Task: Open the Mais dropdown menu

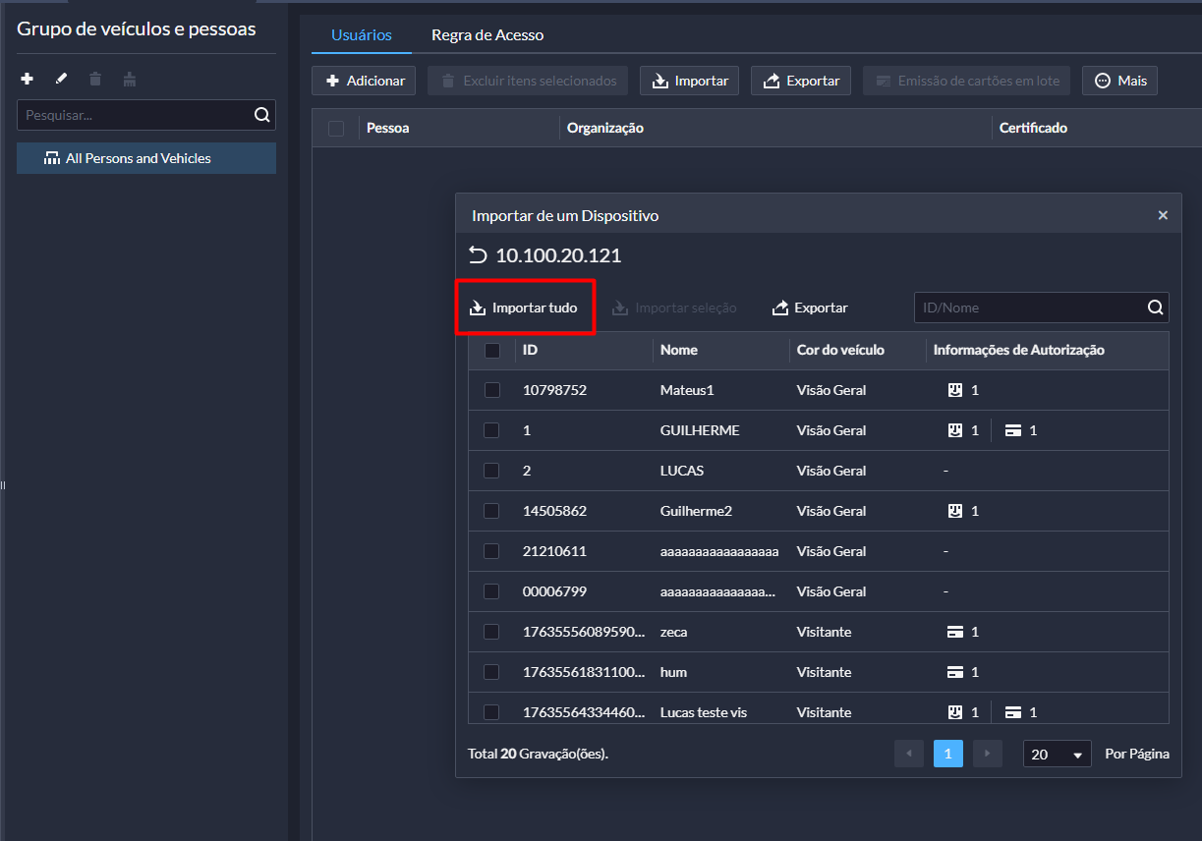Action: click(x=1119, y=81)
